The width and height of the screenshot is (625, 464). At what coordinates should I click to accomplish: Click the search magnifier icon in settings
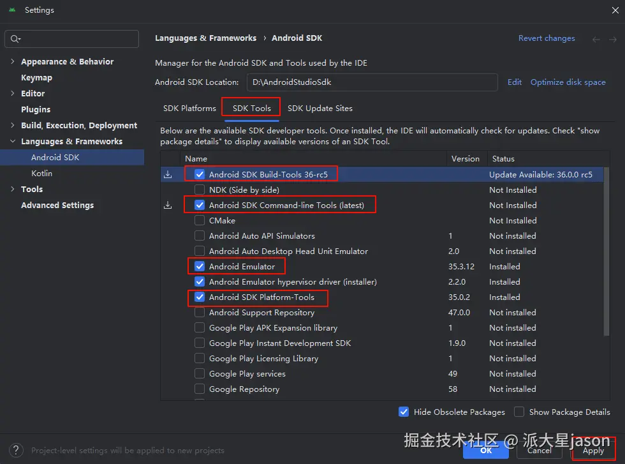coord(15,39)
